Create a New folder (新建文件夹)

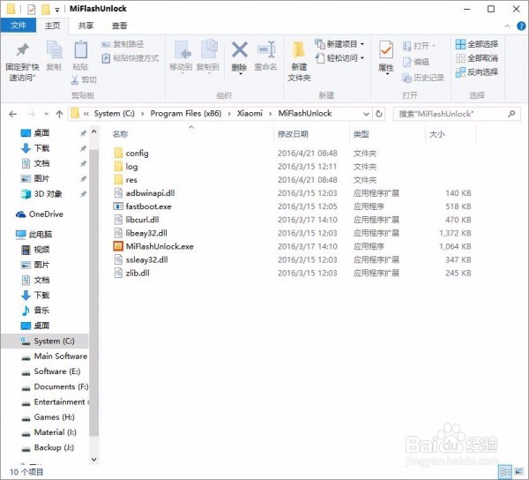(x=299, y=62)
